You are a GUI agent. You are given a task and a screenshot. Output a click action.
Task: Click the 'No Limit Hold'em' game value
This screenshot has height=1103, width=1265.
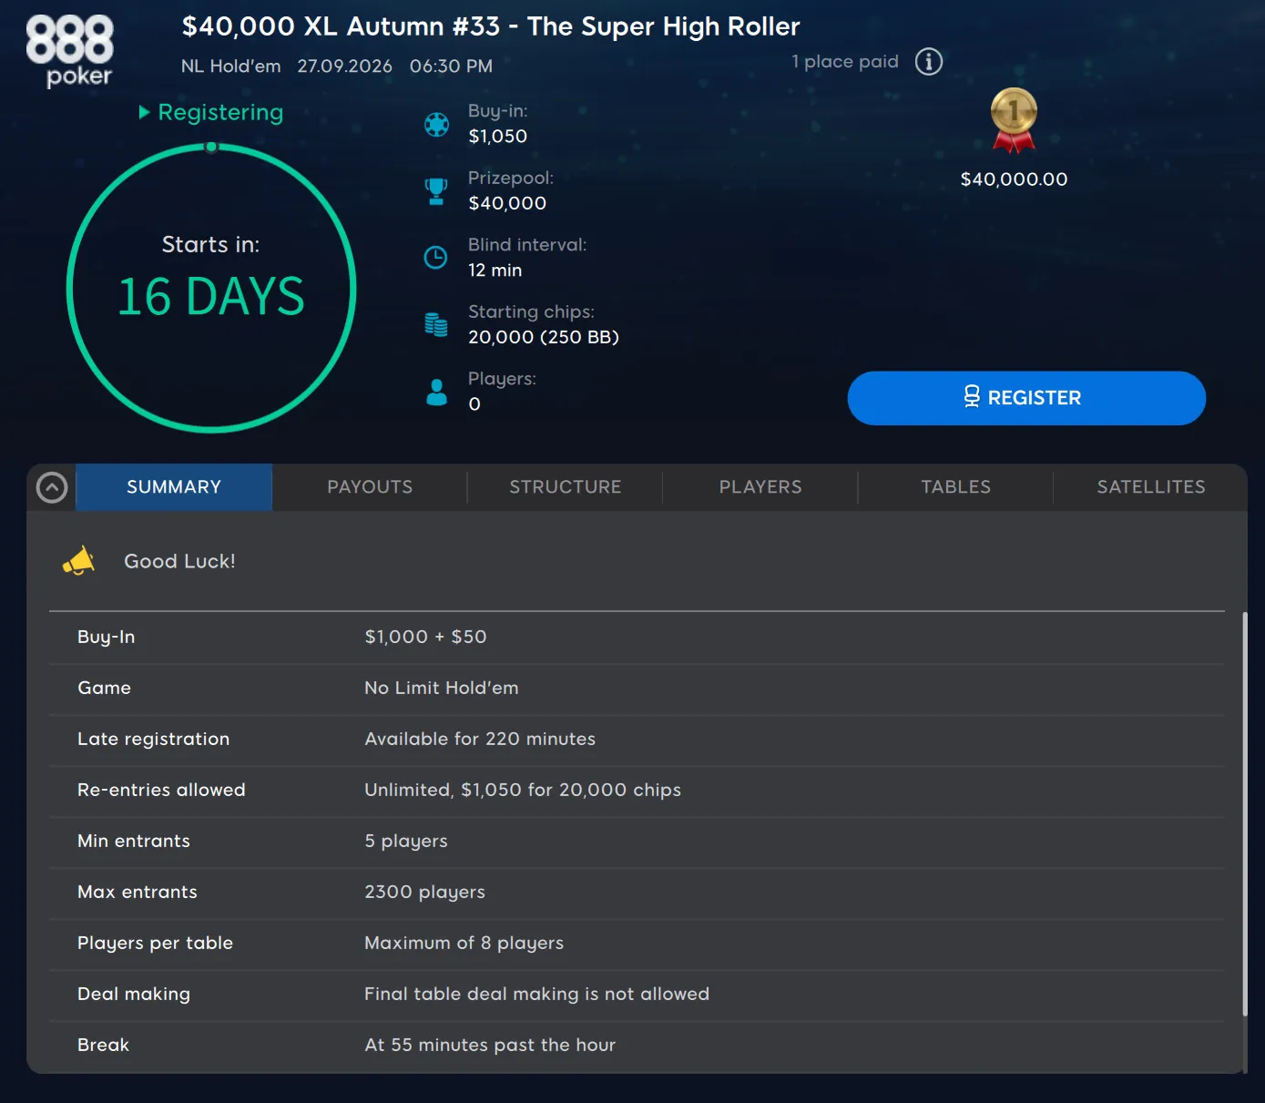(x=441, y=688)
